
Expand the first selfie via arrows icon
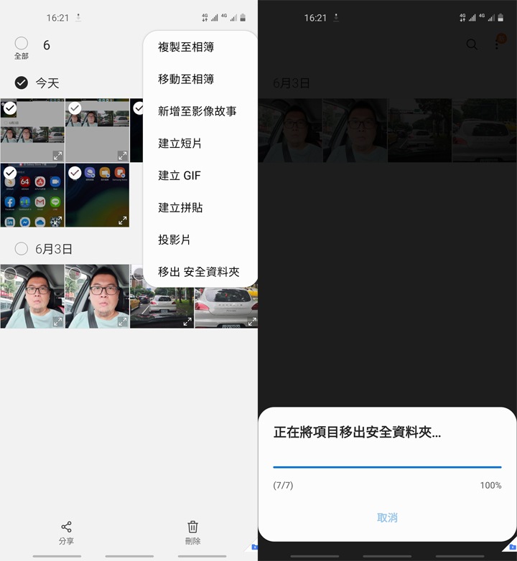[57, 321]
